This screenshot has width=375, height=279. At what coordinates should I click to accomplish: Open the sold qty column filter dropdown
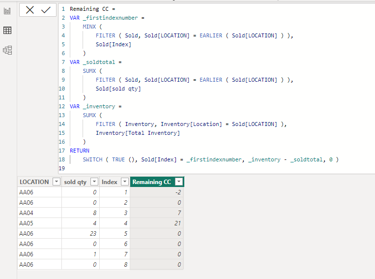94,182
